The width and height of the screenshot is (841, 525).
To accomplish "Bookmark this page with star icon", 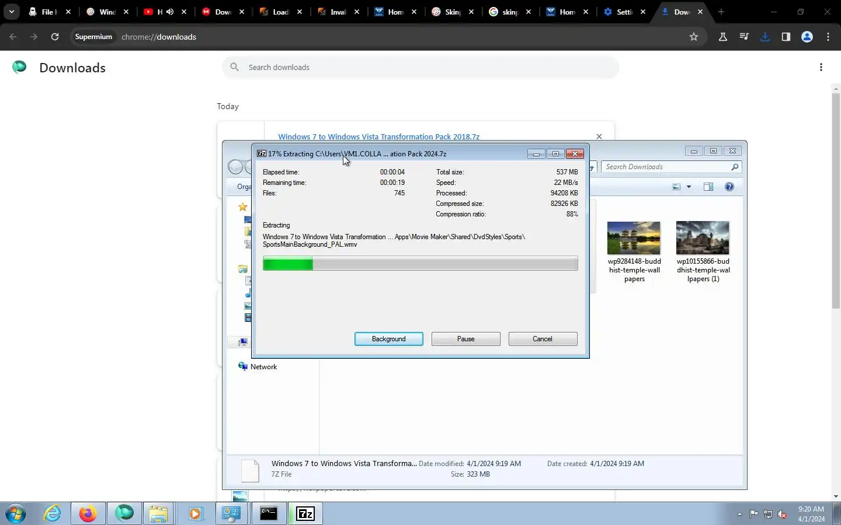I will tap(694, 37).
